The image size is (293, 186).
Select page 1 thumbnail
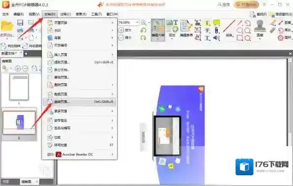(x=19, y=87)
